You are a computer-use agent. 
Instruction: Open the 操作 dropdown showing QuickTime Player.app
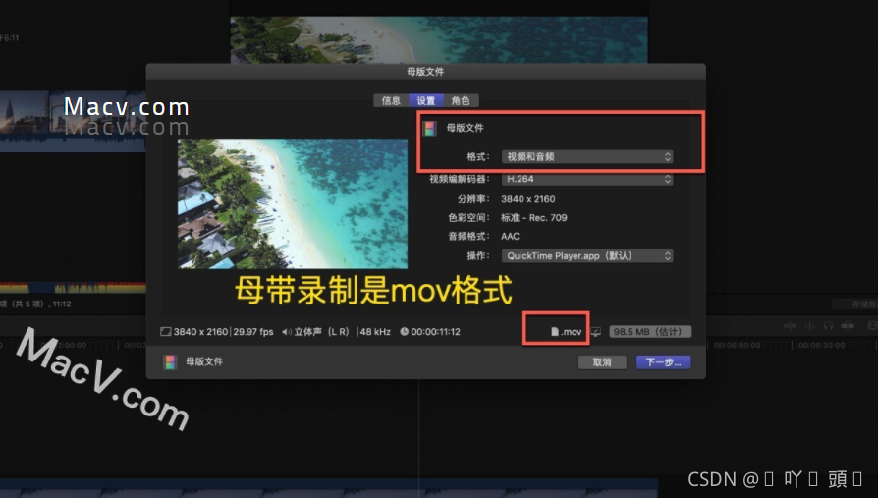tap(587, 256)
